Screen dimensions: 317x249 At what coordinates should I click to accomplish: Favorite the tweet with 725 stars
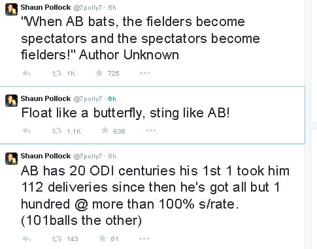99,73
